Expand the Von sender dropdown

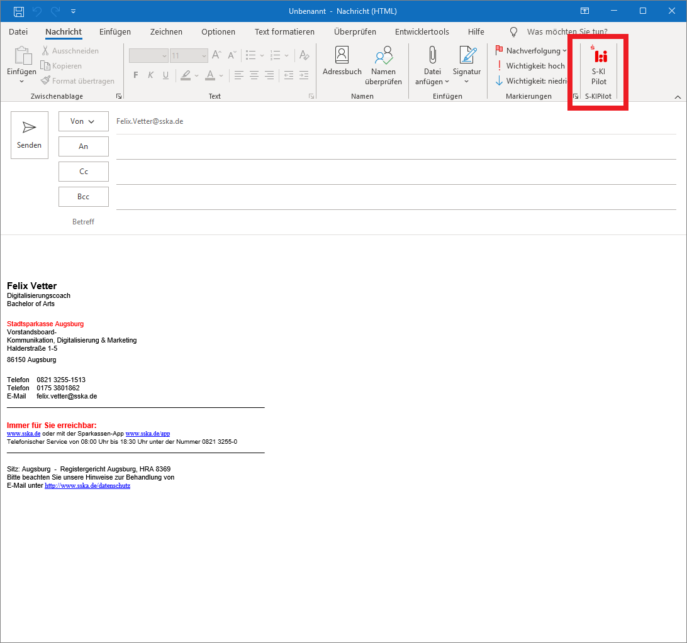pyautogui.click(x=83, y=121)
